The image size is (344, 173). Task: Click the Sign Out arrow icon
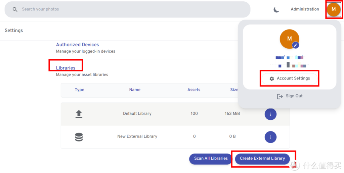(x=280, y=96)
